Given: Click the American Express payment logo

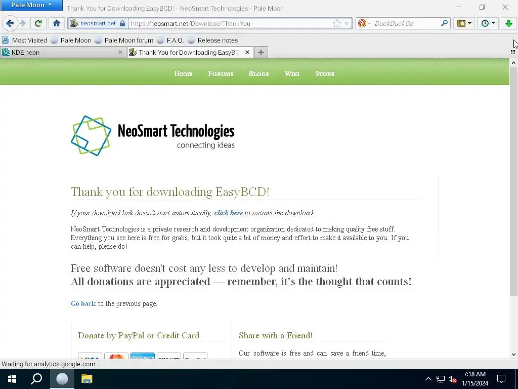Looking at the screenshot, I should [142, 356].
